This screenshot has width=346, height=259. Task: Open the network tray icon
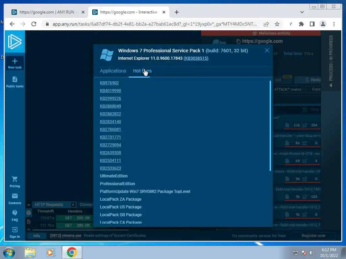[295, 253]
